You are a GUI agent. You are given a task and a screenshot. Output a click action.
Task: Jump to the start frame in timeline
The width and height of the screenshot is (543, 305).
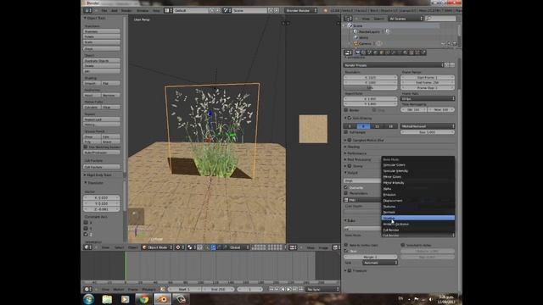click(x=271, y=289)
